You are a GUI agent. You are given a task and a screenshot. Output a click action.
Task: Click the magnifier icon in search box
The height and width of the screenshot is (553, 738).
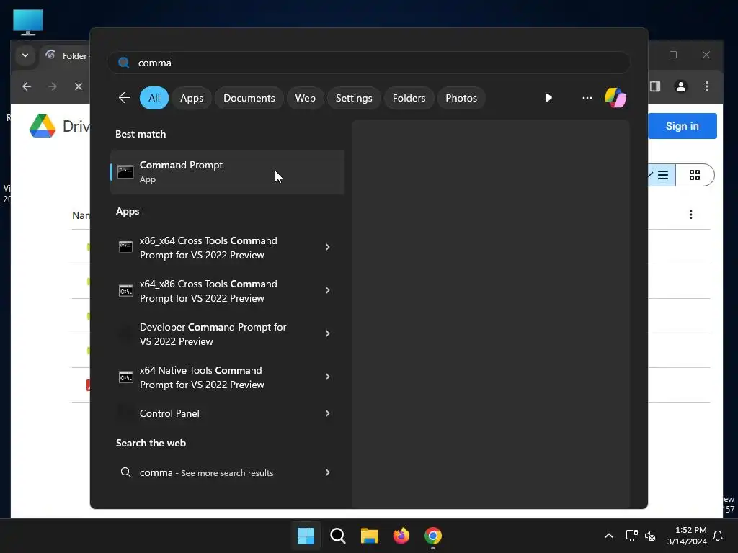pos(124,63)
